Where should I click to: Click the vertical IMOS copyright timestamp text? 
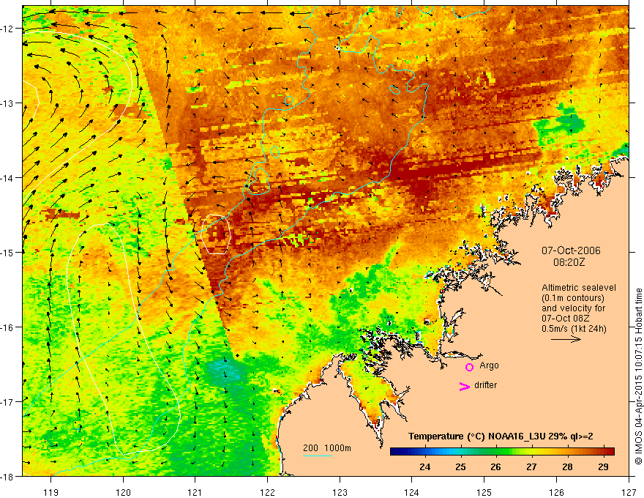tap(638, 376)
